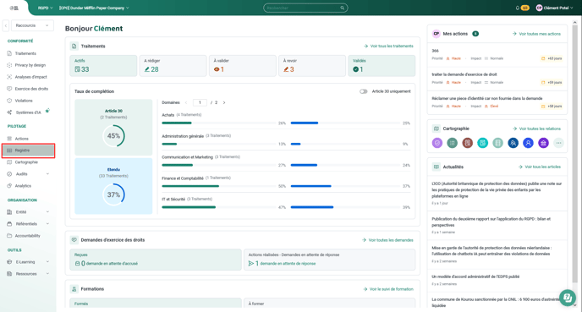The width and height of the screenshot is (582, 312).
Task: Click Voir toutes les demandes link
Action: tap(387, 240)
